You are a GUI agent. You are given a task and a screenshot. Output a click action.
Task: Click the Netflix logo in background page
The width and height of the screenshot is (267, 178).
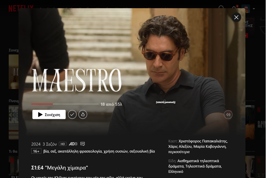(x=21, y=8)
